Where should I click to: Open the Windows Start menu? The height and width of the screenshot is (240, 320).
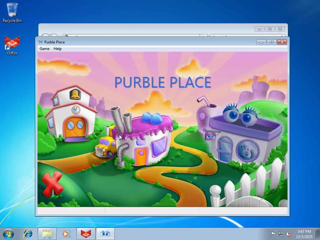[8, 234]
